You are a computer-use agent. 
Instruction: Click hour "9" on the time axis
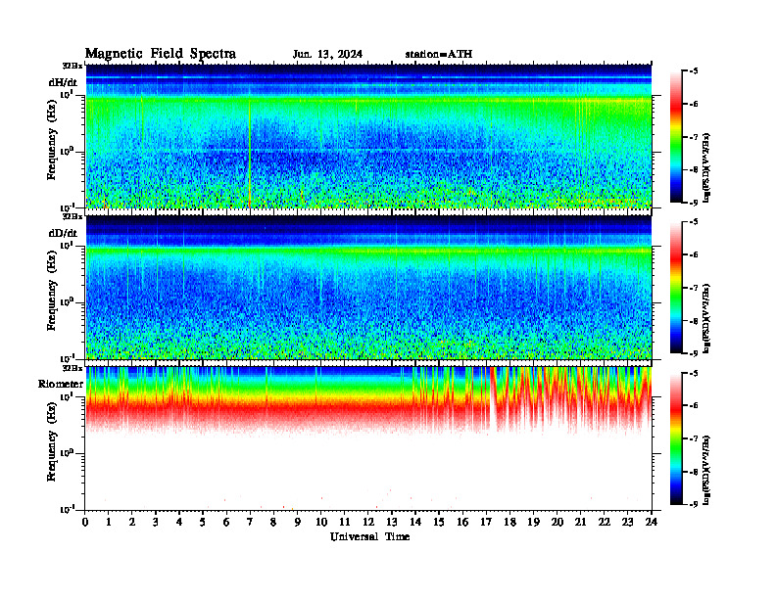click(298, 523)
